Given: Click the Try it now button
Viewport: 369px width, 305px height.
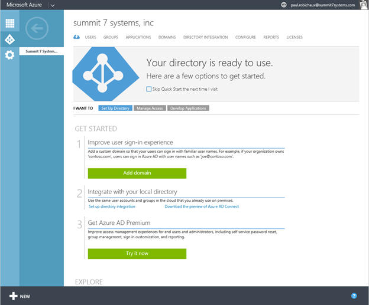Looking at the screenshot, I should point(137,254).
